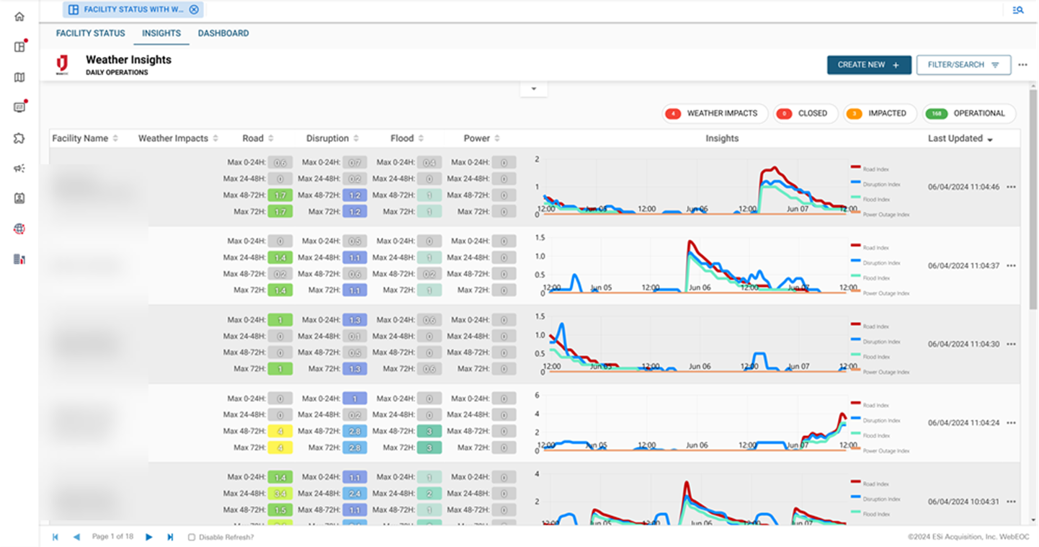Switch to the FACILITY STATUS tab
1039x547 pixels.
pos(90,33)
